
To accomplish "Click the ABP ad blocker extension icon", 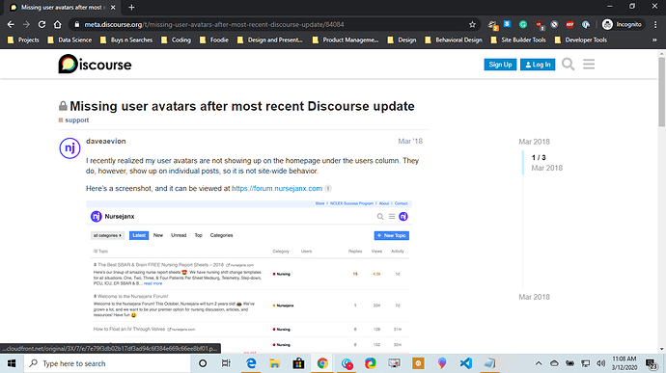I will point(570,25).
